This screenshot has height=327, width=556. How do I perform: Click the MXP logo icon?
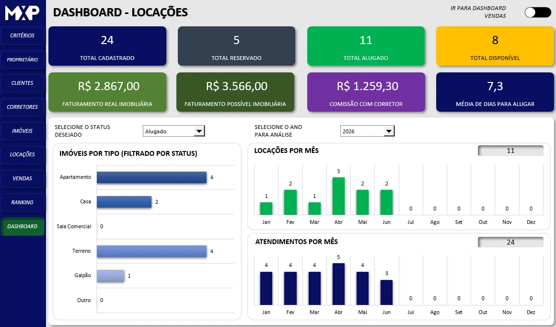(22, 13)
